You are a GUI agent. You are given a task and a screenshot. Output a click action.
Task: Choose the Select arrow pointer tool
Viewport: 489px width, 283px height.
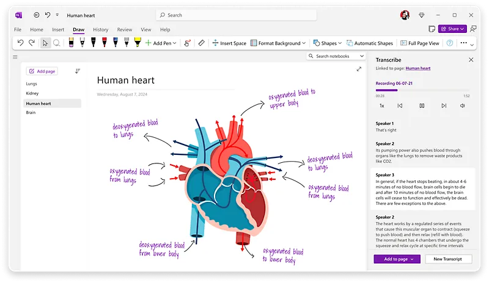[x=45, y=43]
